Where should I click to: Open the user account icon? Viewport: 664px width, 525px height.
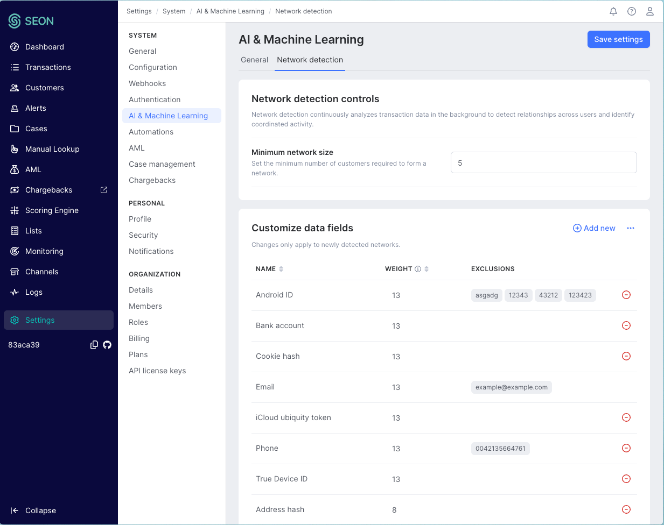pos(650,11)
